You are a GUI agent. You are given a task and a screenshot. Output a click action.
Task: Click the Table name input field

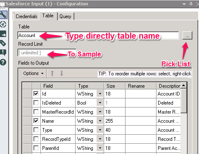[98, 35]
